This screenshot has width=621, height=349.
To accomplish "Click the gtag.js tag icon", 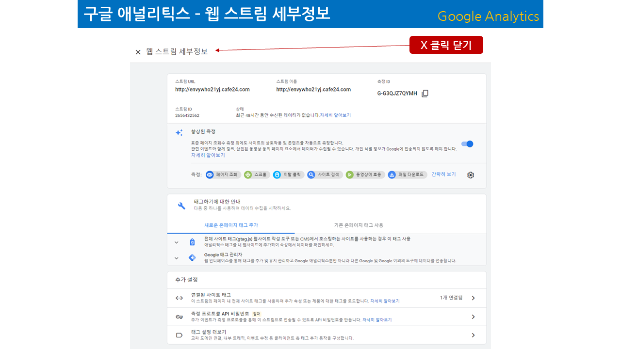I will (x=192, y=242).
